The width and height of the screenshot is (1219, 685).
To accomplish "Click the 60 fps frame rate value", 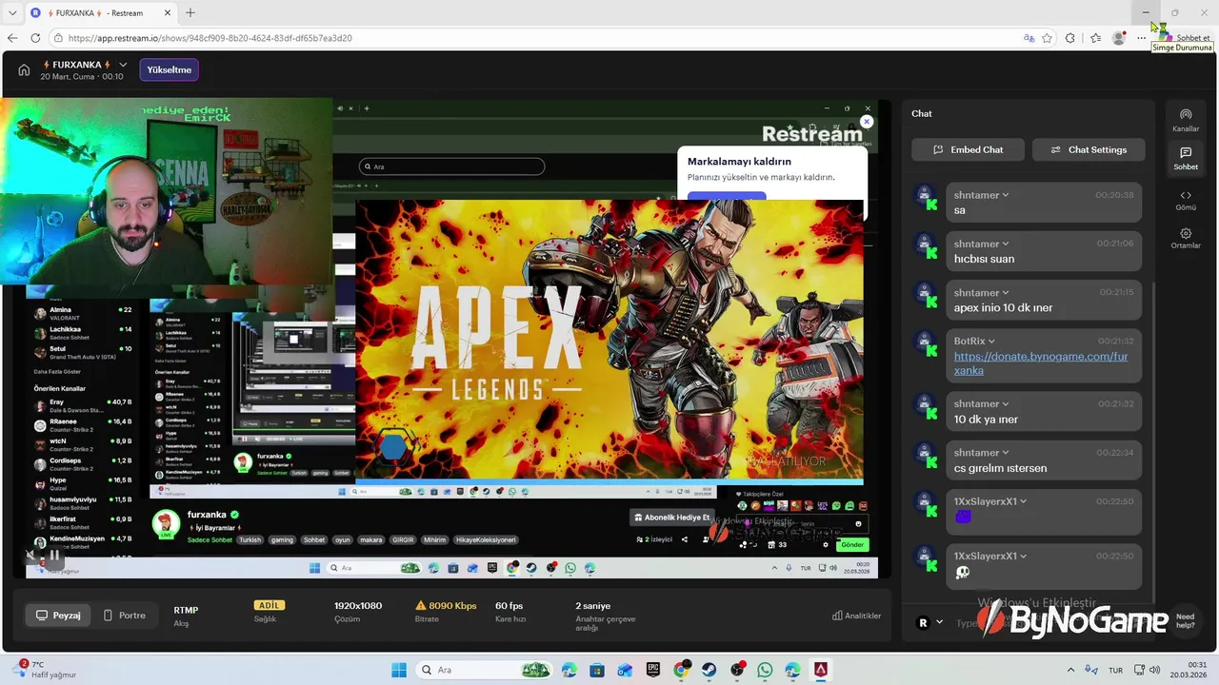I will pyautogui.click(x=510, y=606).
